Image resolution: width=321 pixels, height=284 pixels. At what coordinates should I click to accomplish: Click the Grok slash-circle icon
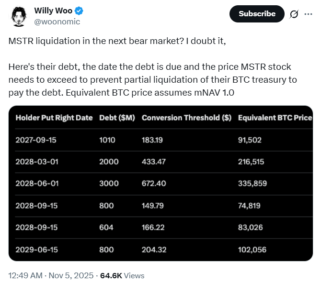tap(294, 14)
